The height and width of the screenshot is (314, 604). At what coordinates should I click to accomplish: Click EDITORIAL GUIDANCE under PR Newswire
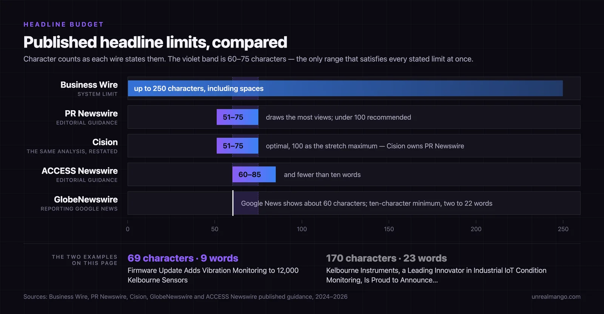pyautogui.click(x=87, y=123)
